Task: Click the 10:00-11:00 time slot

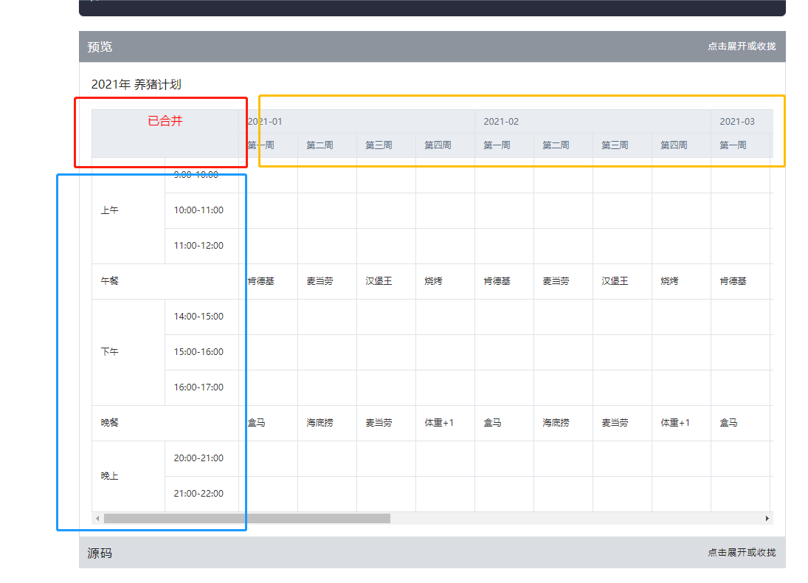Action: [x=201, y=210]
